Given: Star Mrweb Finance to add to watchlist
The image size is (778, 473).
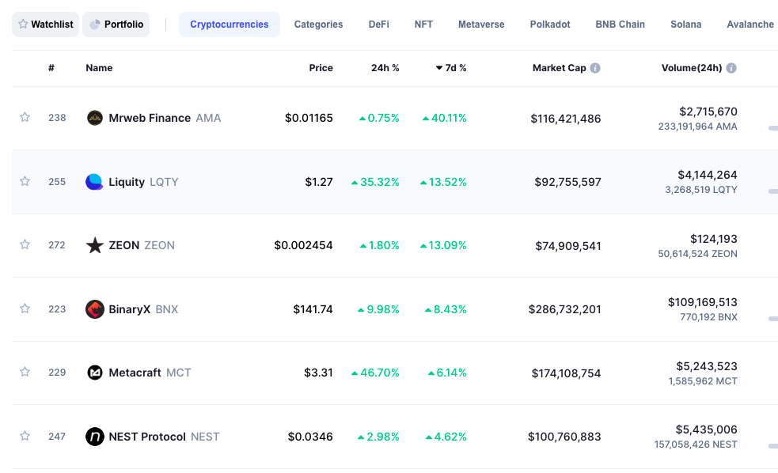Looking at the screenshot, I should (x=25, y=117).
